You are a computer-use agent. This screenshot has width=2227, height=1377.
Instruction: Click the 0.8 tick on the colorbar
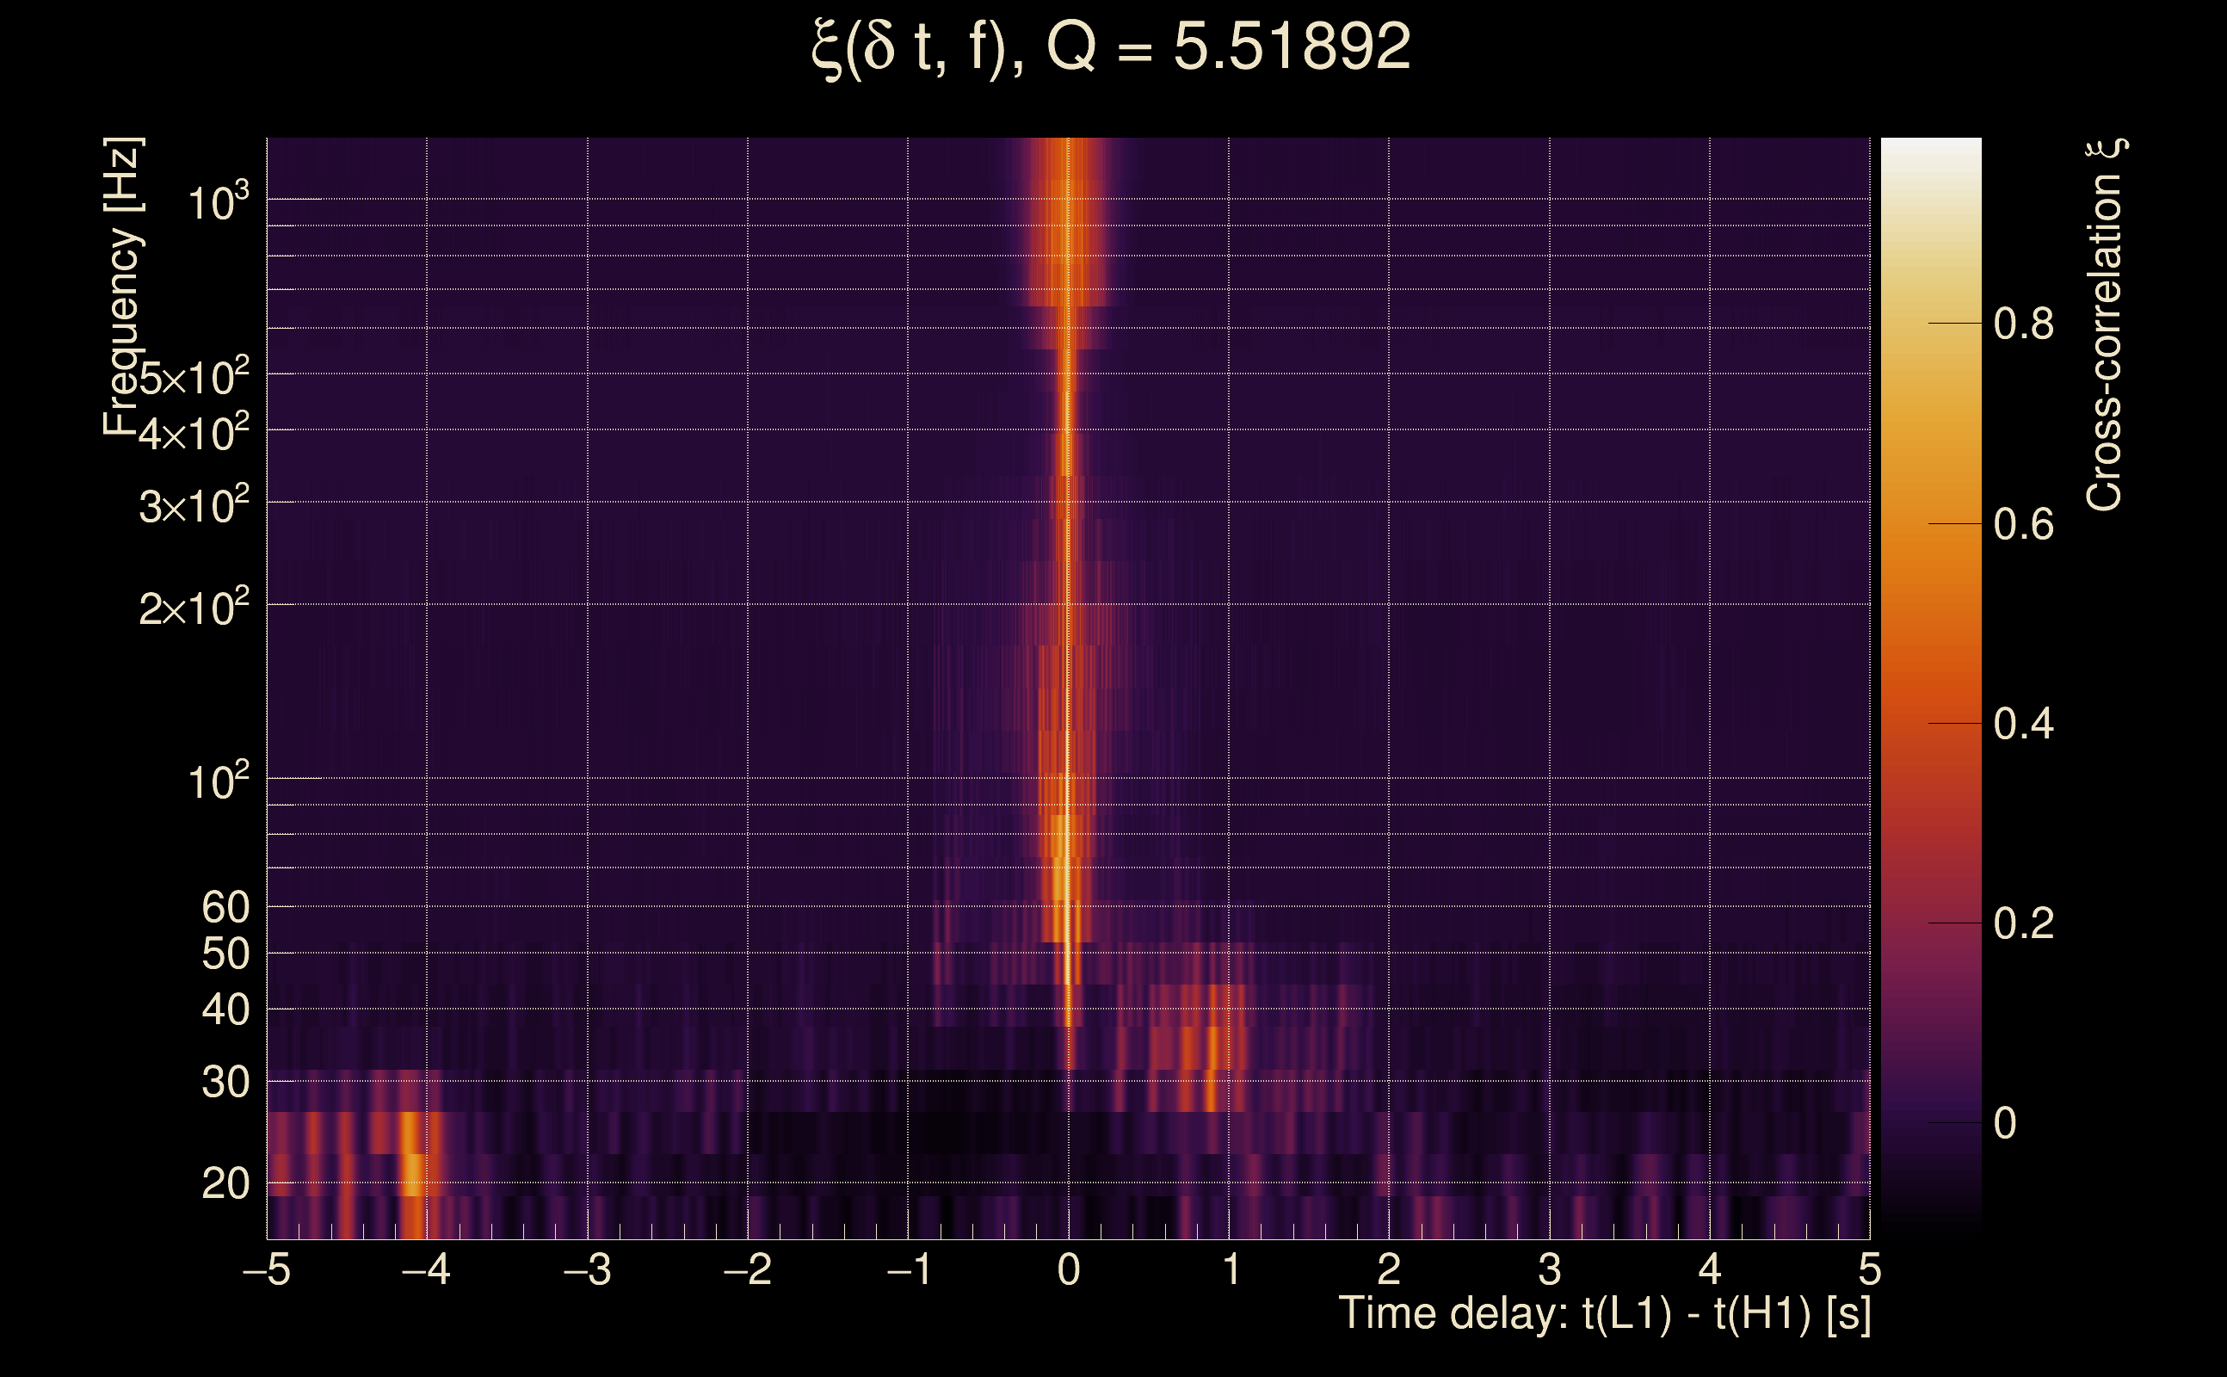pyautogui.click(x=2023, y=324)
